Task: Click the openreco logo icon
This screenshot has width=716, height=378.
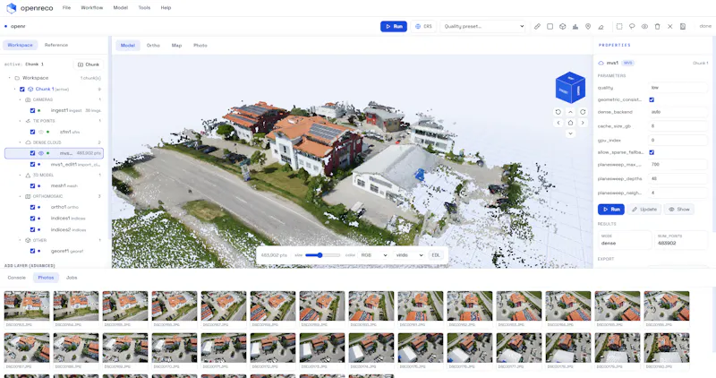Action: point(12,8)
